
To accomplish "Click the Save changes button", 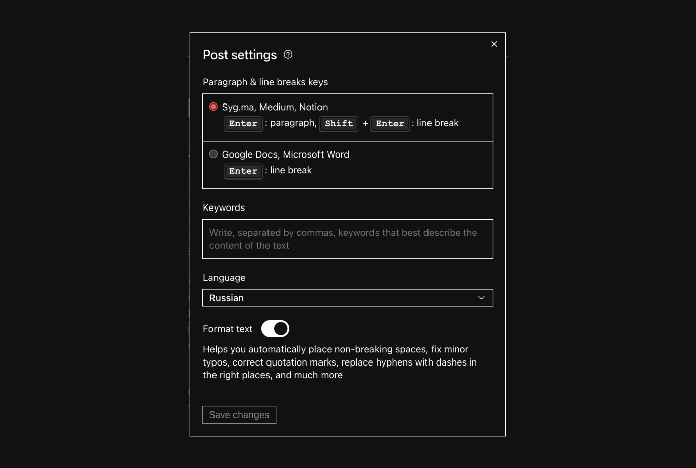I will [239, 415].
